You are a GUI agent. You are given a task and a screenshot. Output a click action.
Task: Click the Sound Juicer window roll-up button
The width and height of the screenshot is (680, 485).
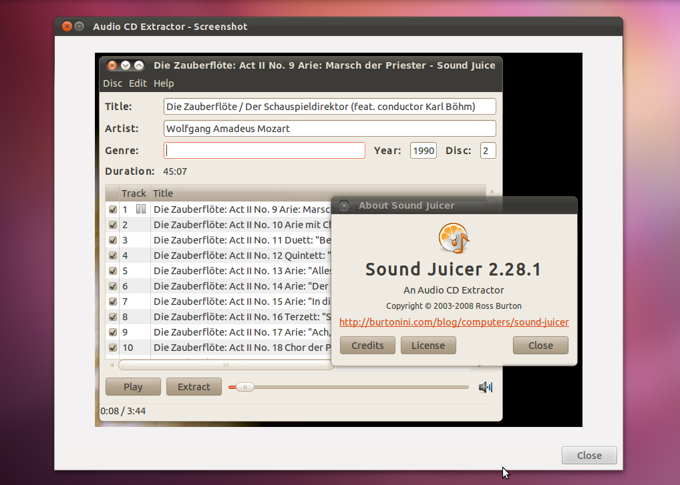click(x=139, y=65)
